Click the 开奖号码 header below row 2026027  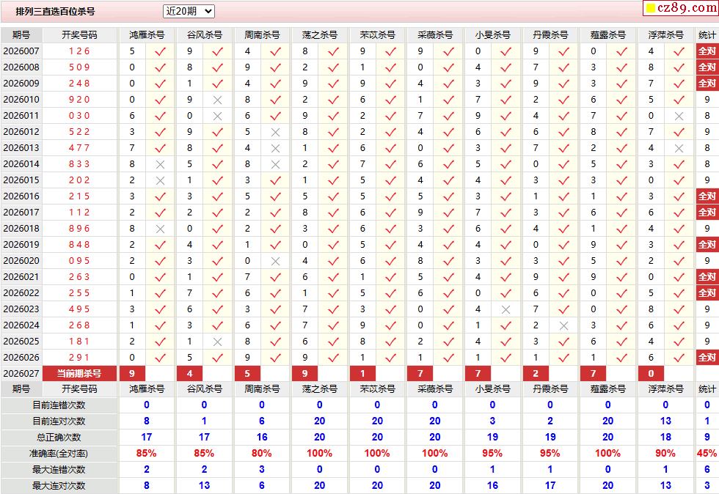79,389
